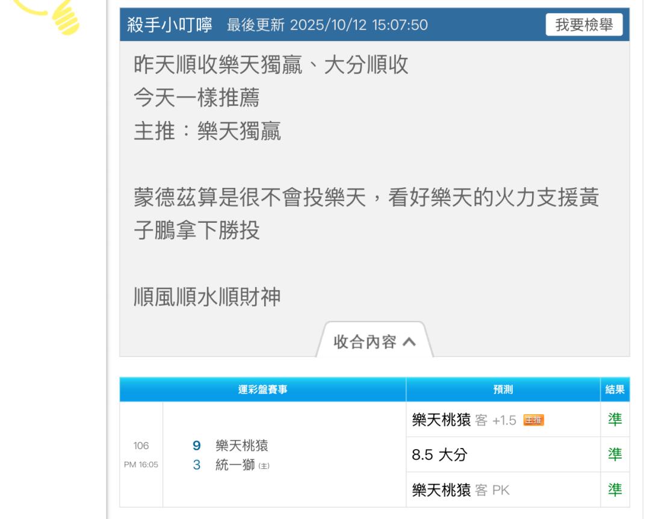
Task: Click the away team score 9
Action: coord(196,446)
